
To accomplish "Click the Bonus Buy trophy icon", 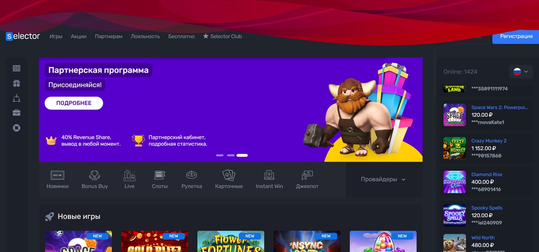I will (94, 176).
